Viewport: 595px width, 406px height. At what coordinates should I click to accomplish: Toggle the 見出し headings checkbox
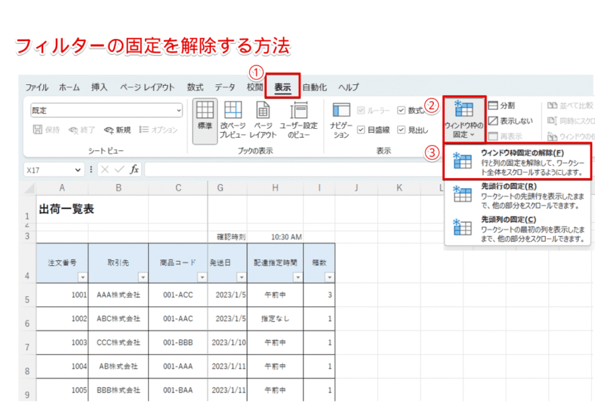tap(401, 130)
